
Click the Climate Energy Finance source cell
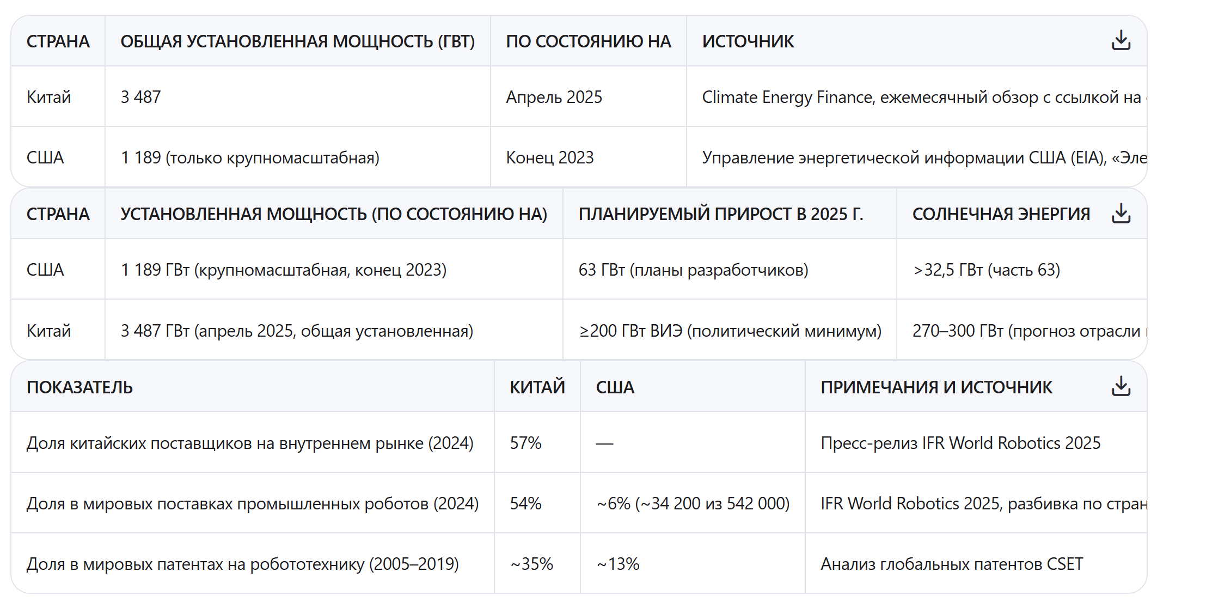point(921,97)
